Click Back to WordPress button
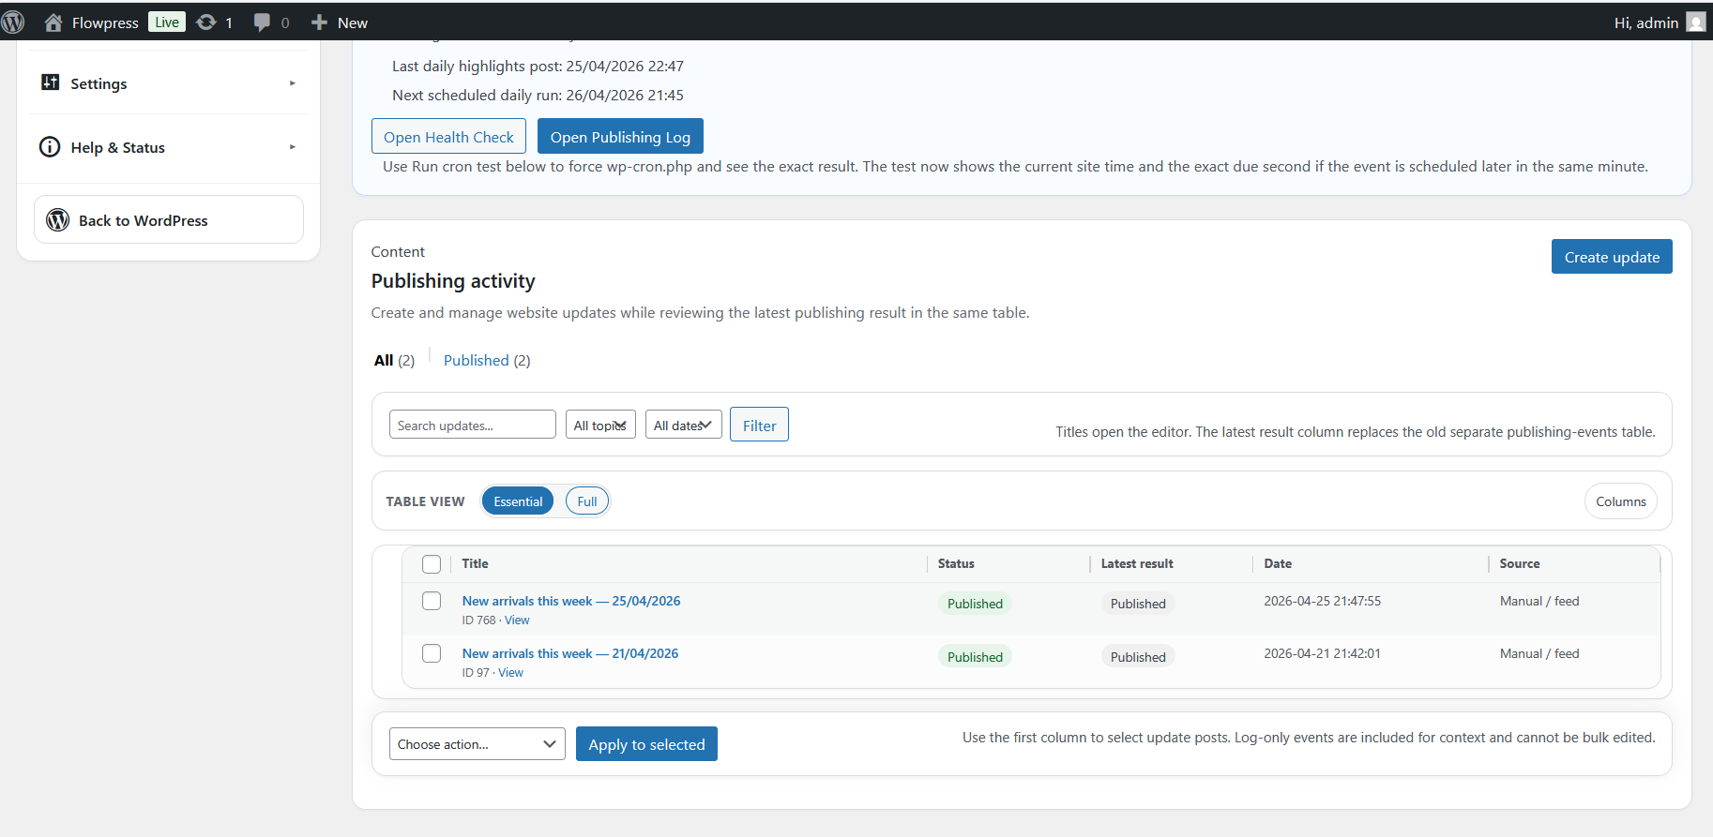This screenshot has width=1713, height=837. coord(169,219)
